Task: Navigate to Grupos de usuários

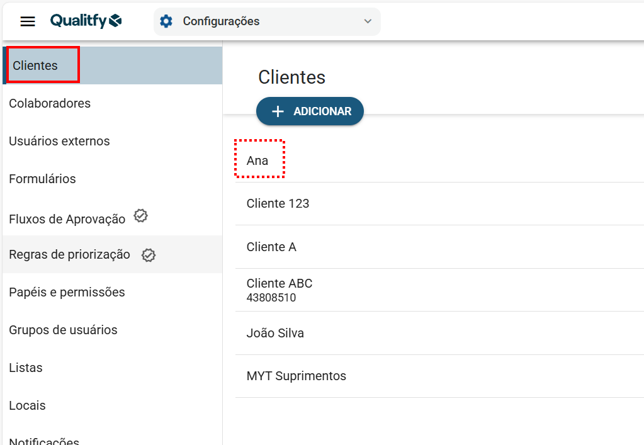Action: pos(63,330)
